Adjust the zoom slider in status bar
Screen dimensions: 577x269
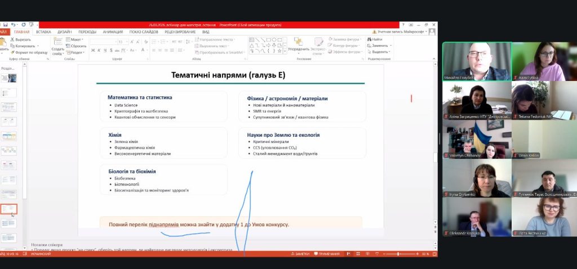click(399, 254)
